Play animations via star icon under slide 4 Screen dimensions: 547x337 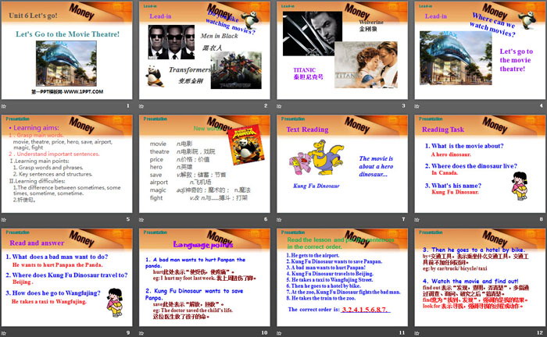pyautogui.click(x=417, y=106)
